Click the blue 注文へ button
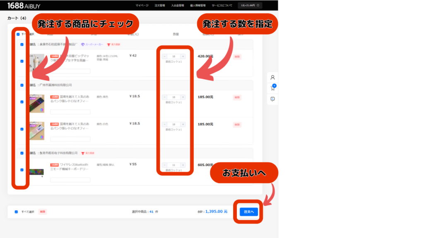424x238 pixels. click(x=248, y=212)
